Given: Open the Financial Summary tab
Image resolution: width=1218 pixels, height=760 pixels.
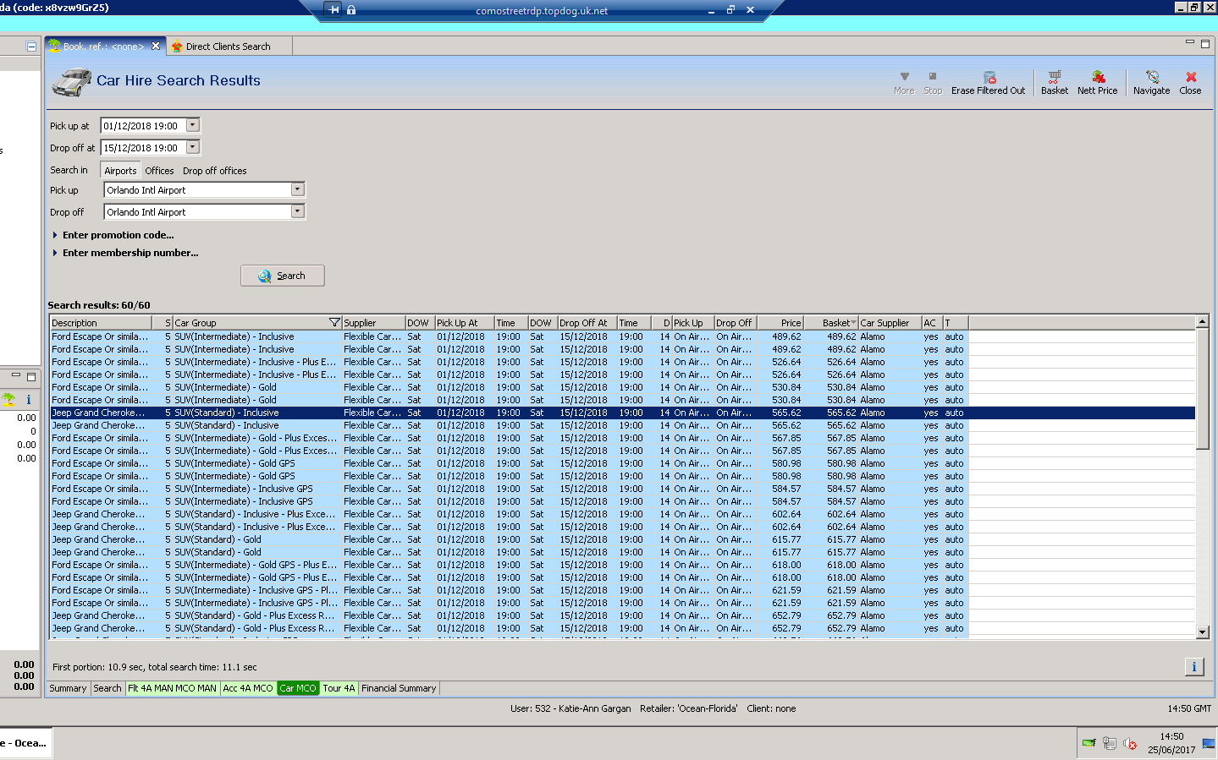Looking at the screenshot, I should (399, 688).
